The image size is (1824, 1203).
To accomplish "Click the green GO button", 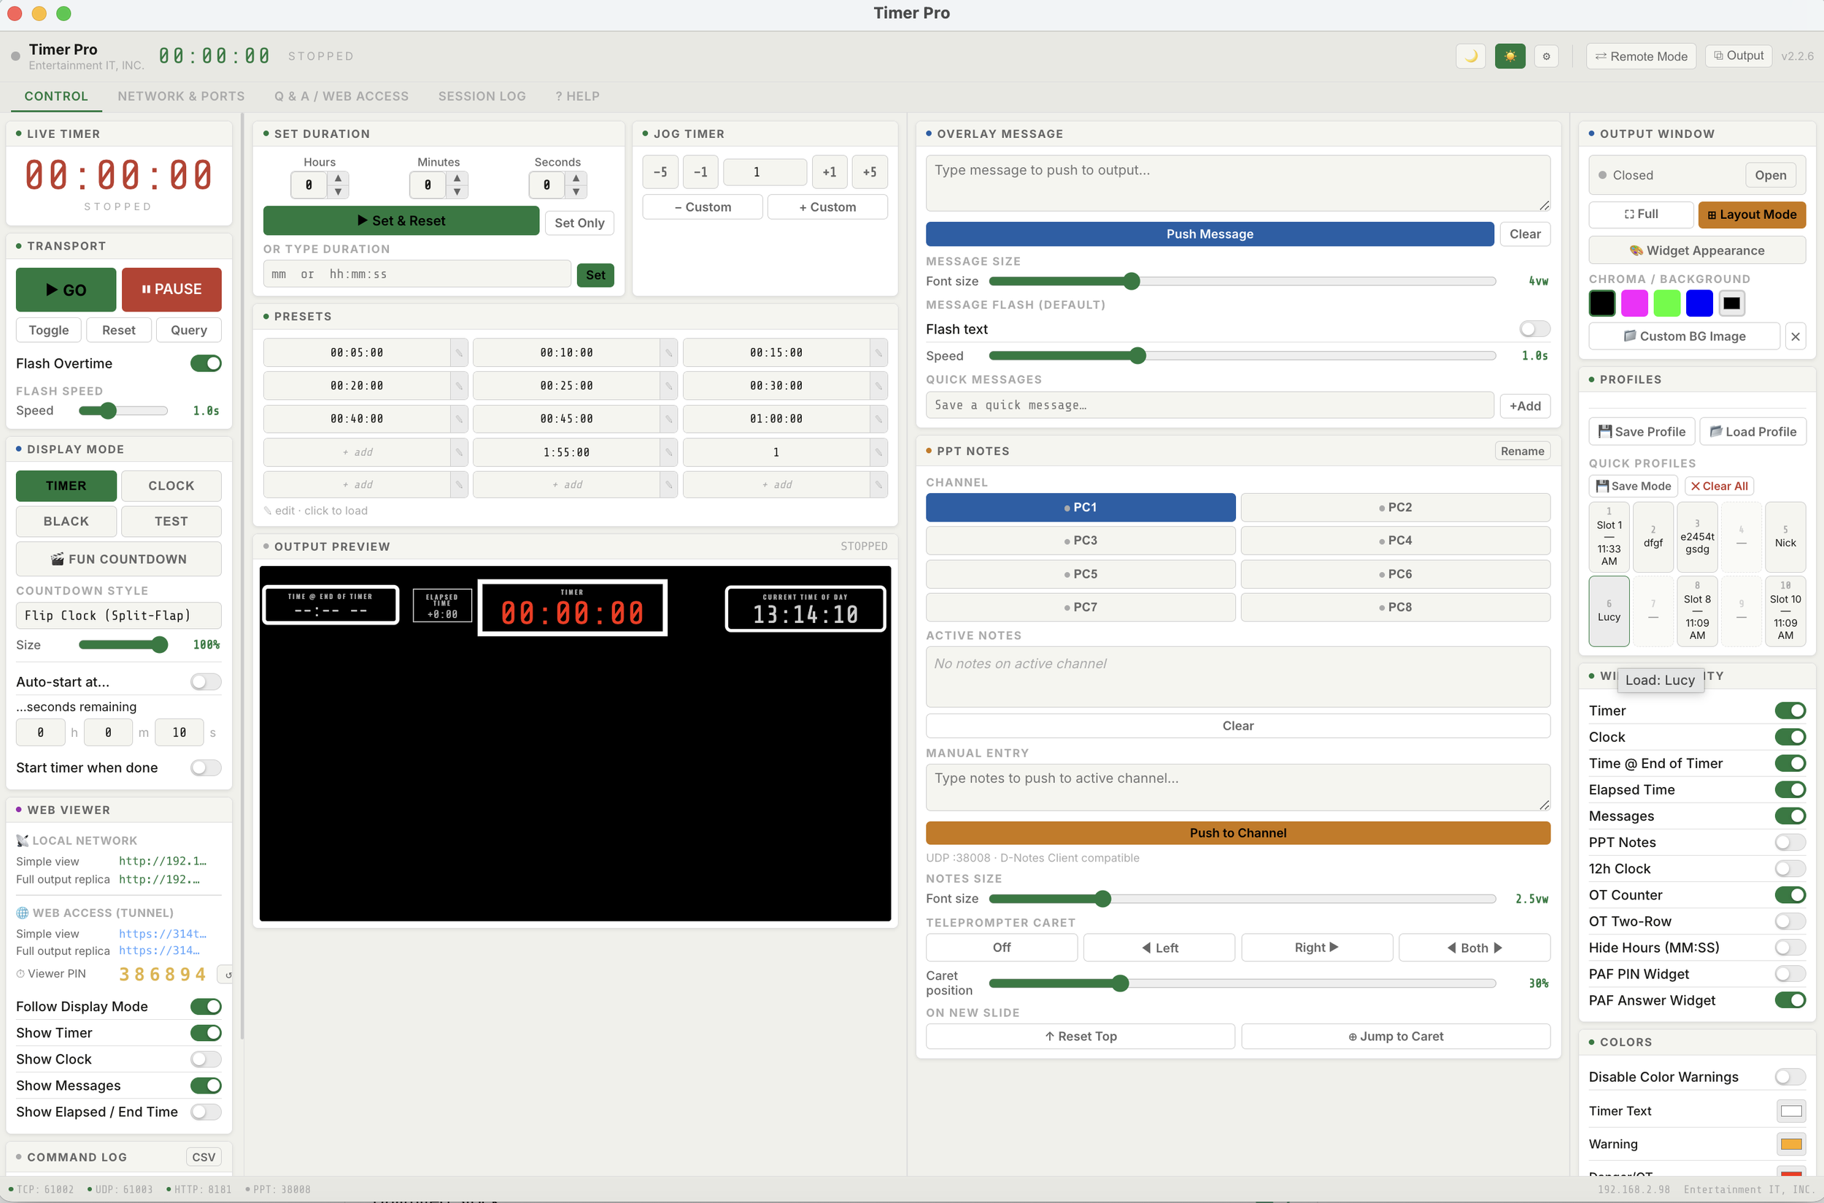I will pyautogui.click(x=66, y=289).
